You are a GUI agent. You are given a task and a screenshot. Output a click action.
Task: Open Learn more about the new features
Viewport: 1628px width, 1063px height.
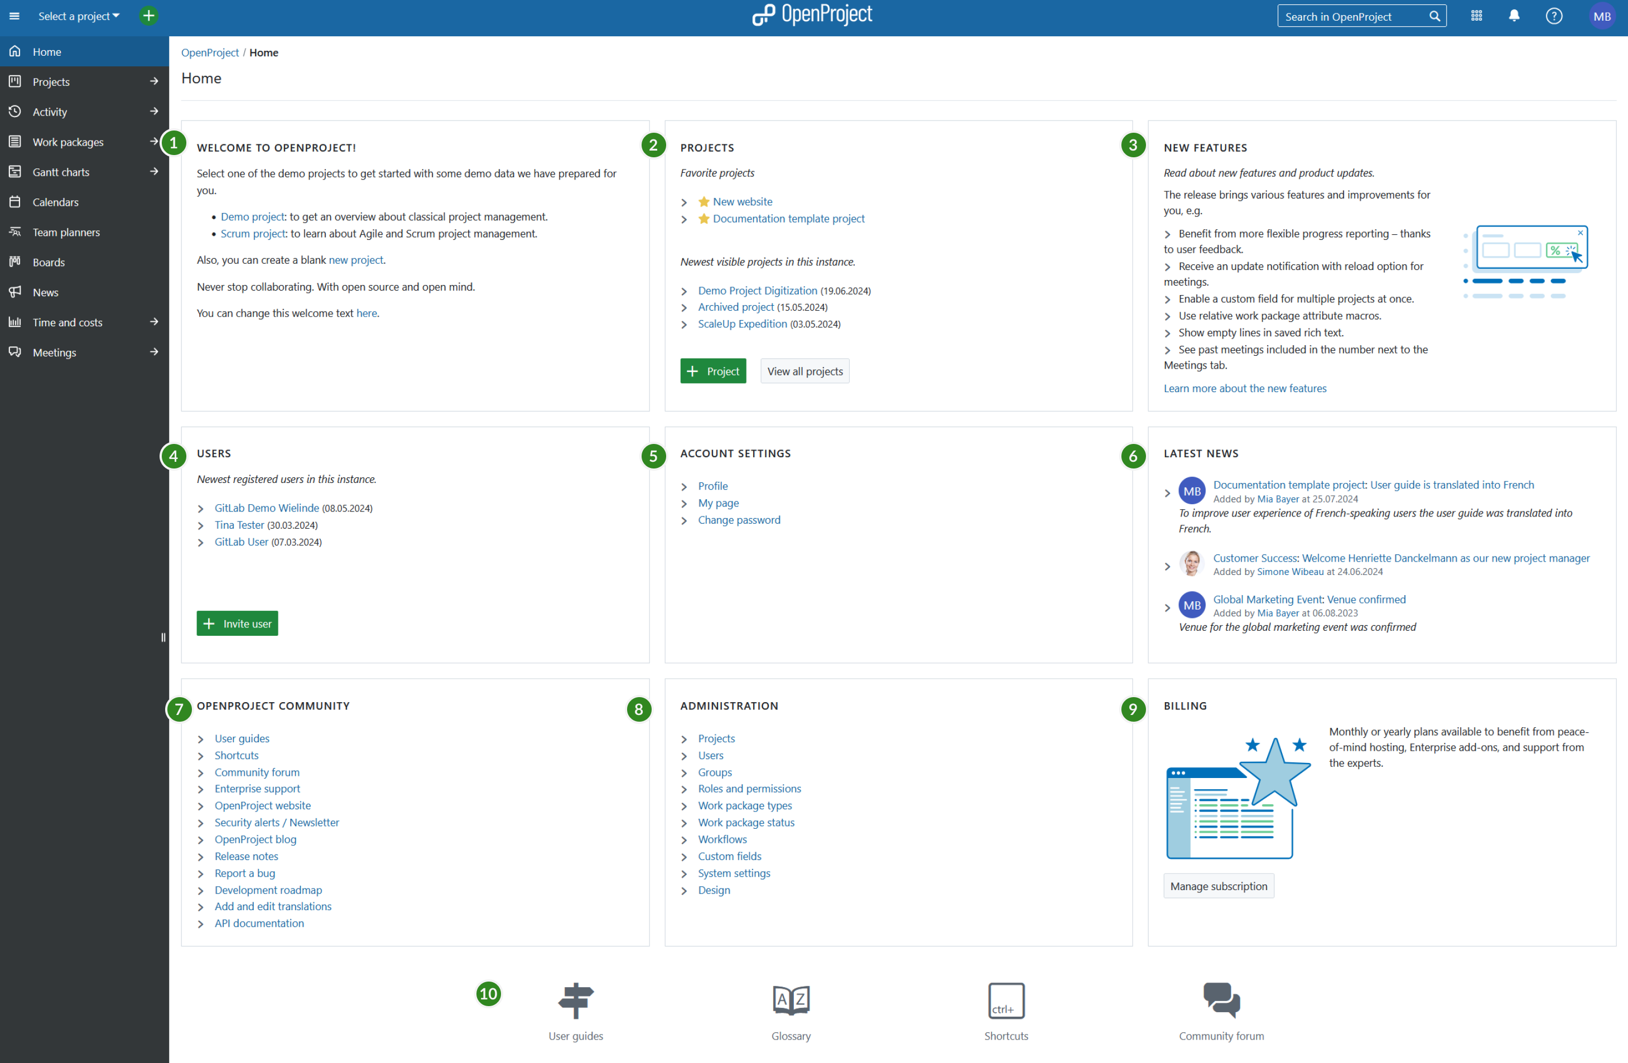click(x=1245, y=388)
